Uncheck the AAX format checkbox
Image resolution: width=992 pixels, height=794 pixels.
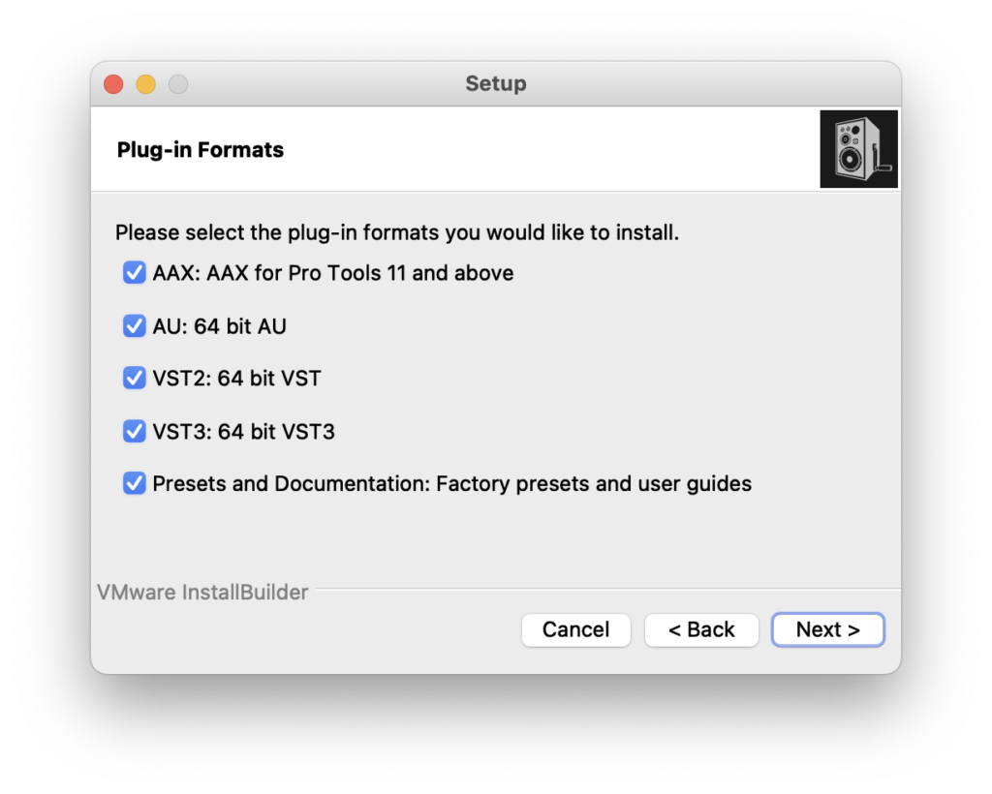tap(135, 273)
